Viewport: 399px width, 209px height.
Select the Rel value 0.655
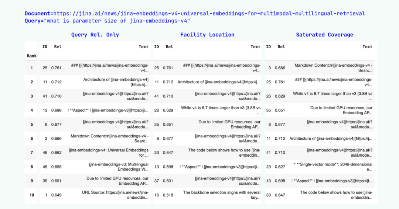click(56, 167)
